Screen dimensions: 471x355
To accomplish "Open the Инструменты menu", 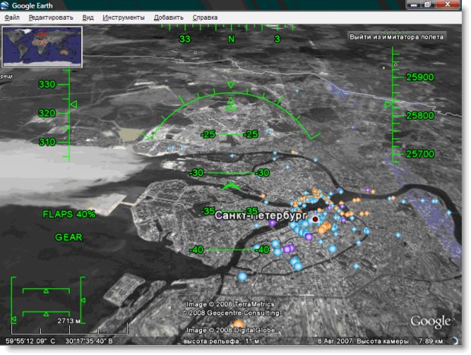I will [124, 17].
